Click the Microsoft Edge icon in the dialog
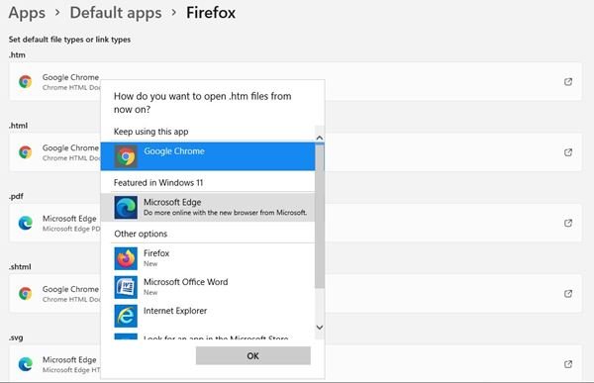Image resolution: width=594 pixels, height=383 pixels. tap(126, 207)
